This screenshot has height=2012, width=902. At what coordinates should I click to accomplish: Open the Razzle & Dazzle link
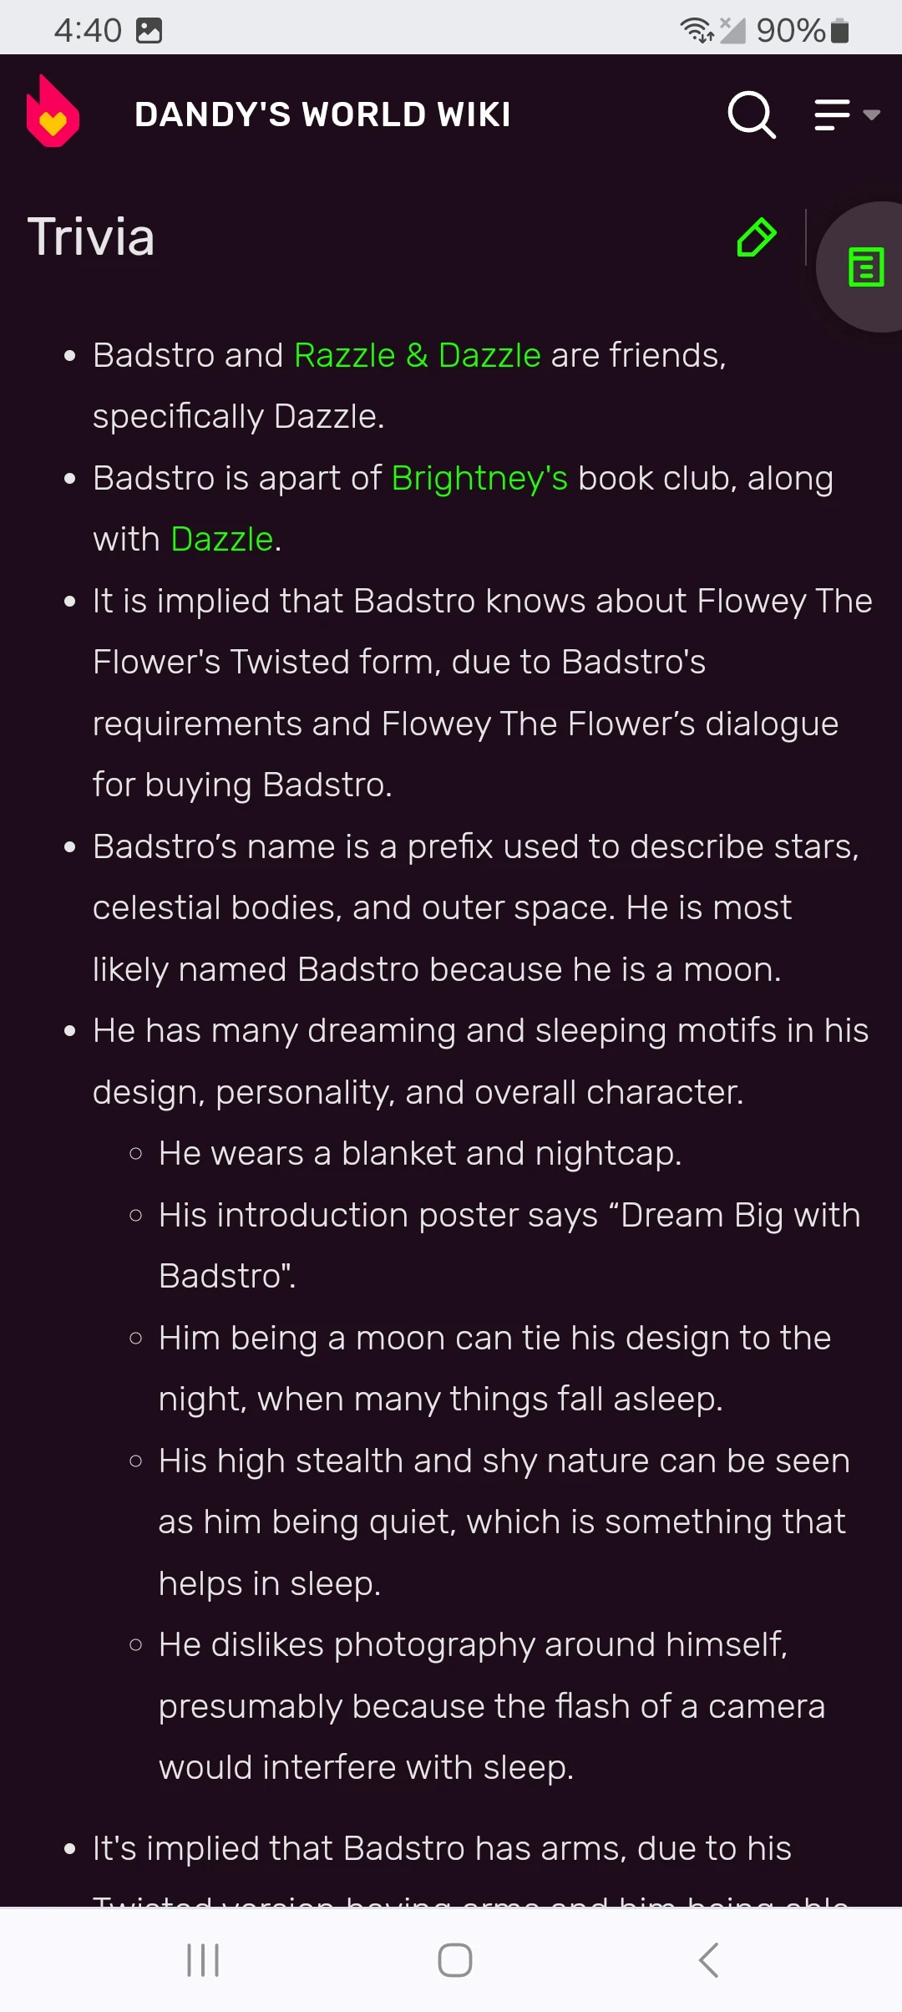(418, 355)
